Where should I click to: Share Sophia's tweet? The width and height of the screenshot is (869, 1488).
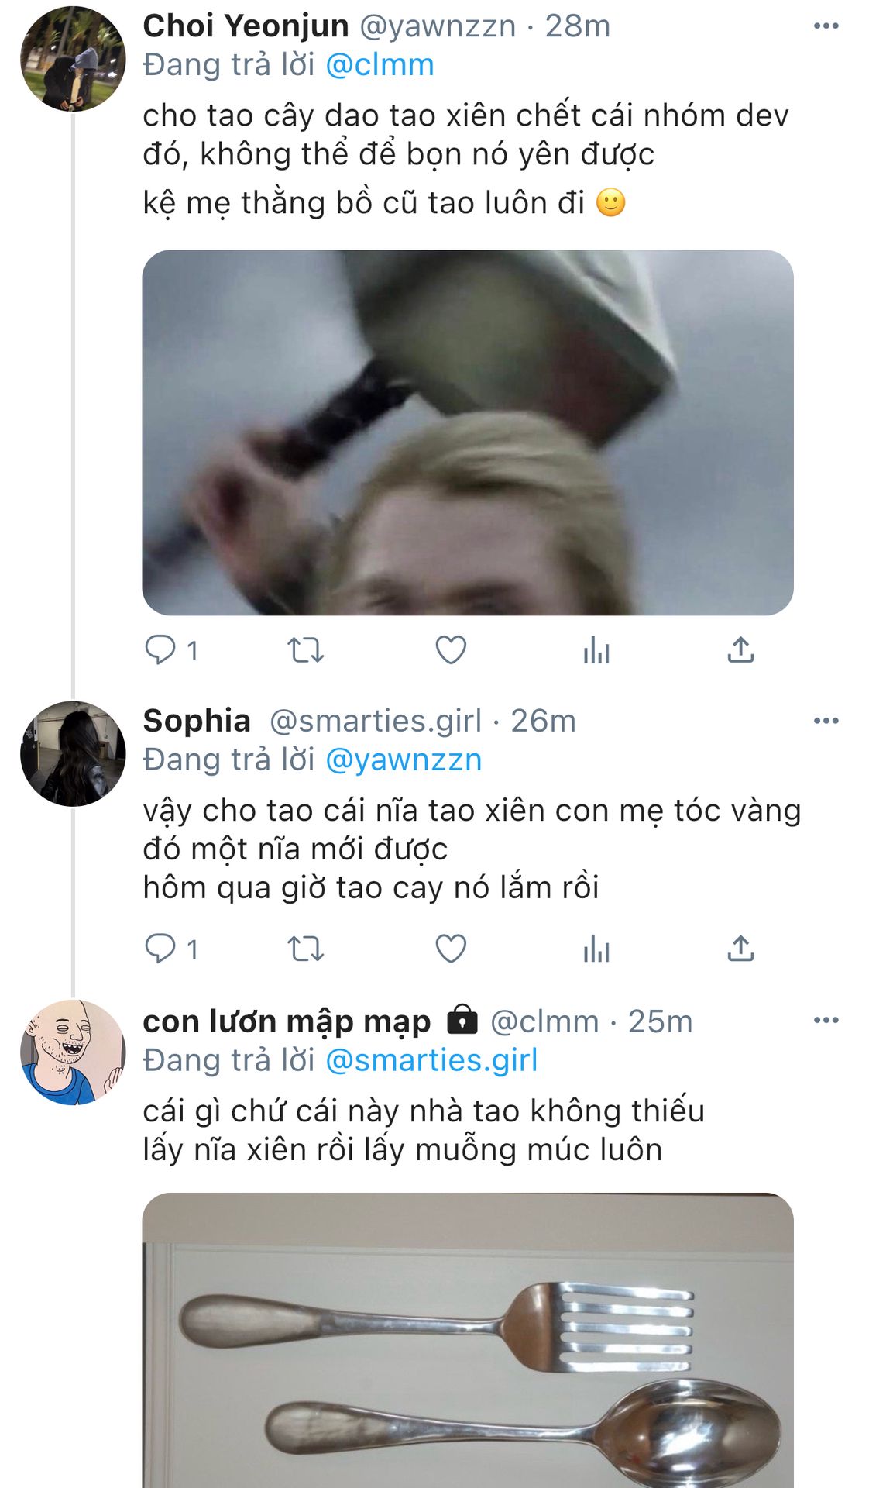[x=740, y=949]
